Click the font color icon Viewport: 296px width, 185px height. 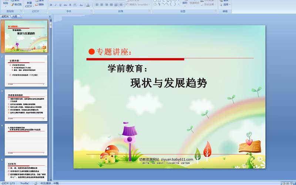tap(88, 5)
